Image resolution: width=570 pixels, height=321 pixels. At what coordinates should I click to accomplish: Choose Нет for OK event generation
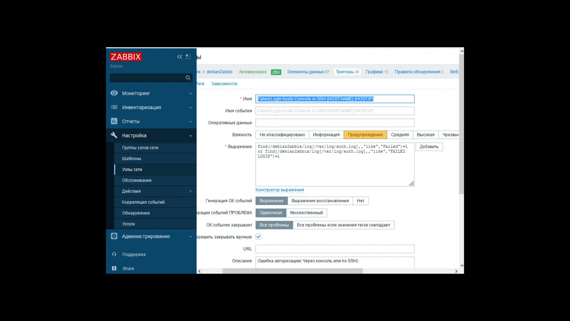point(360,201)
